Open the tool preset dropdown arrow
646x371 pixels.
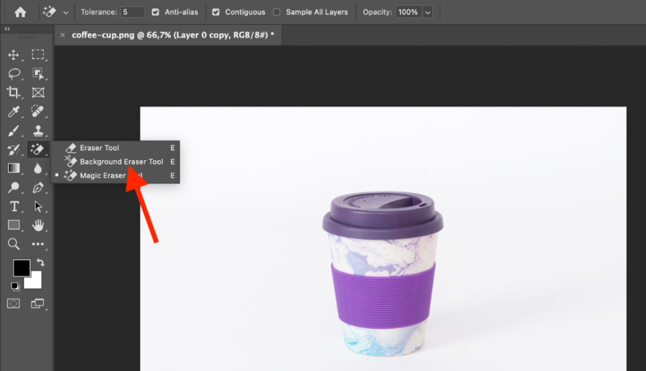(67, 11)
